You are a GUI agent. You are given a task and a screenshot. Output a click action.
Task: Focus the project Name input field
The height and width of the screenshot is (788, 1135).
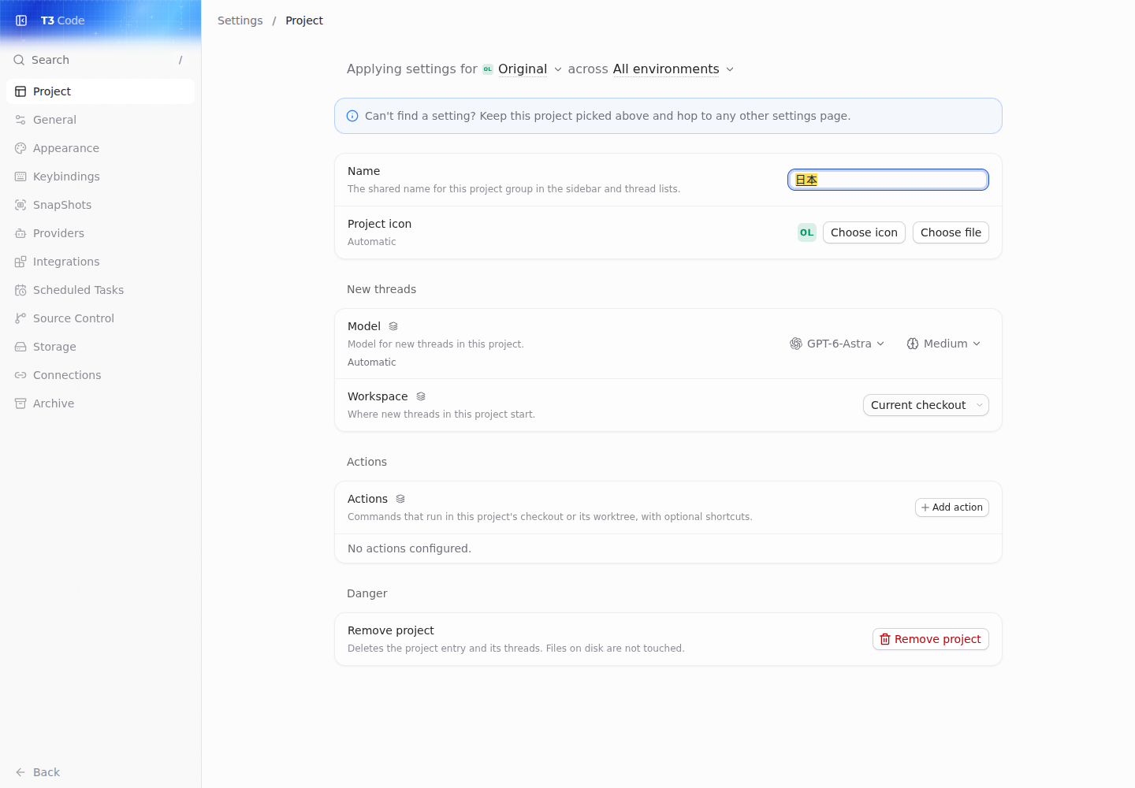(x=888, y=180)
